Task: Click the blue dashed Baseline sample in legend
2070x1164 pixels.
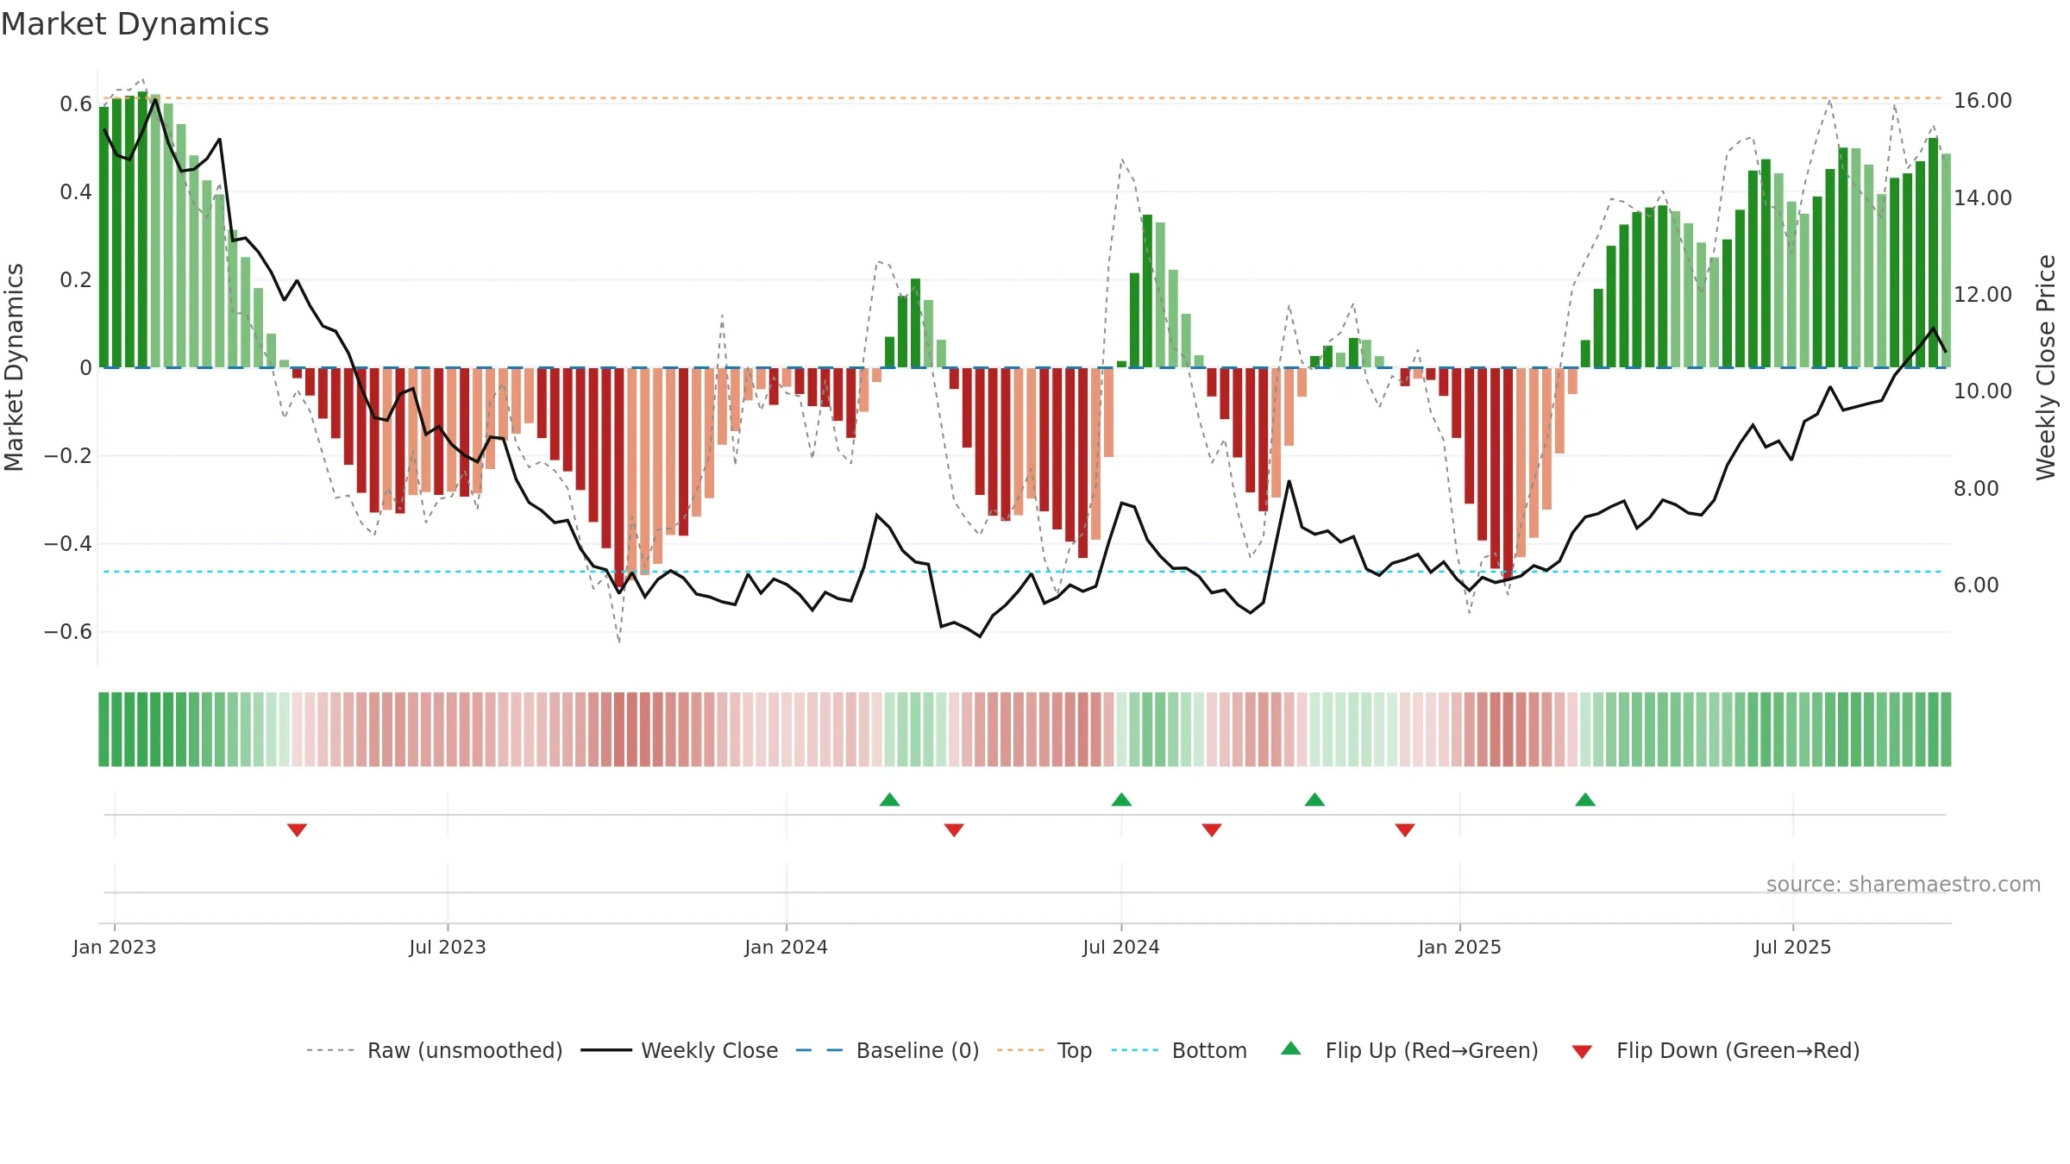Action: pyautogui.click(x=819, y=1050)
